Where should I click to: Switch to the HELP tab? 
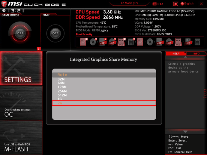pos(176,54)
